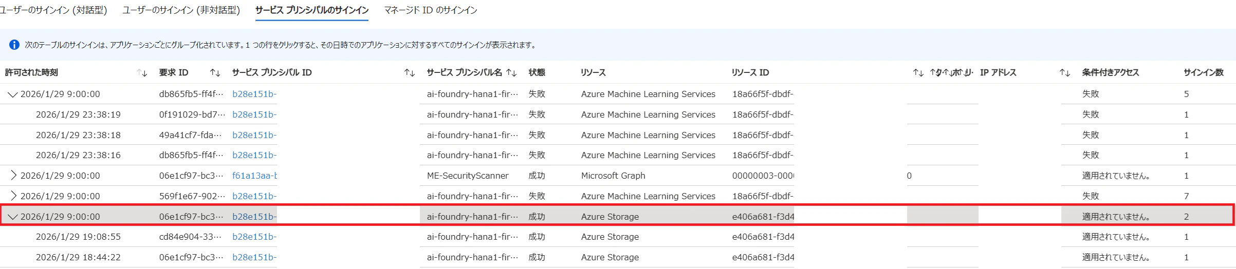The height and width of the screenshot is (269, 1236).
Task: Click the 条件付きアクセス column header
Action: point(1110,73)
